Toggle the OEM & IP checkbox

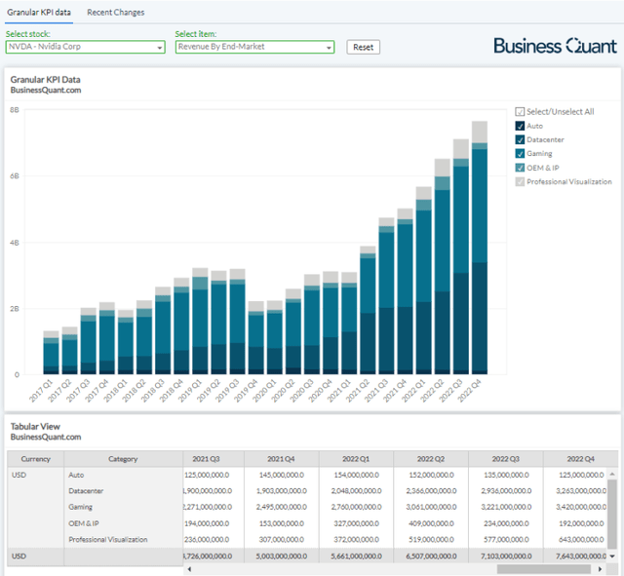520,168
